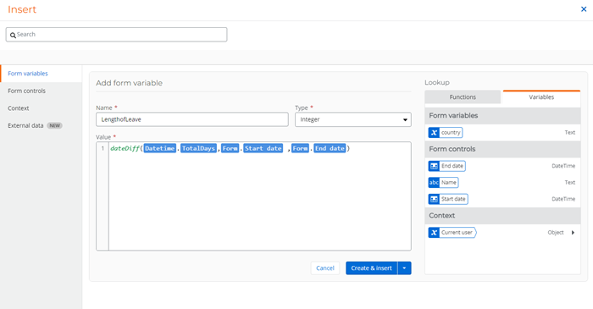This screenshot has height=309, width=593.
Task: Open the Type dropdown showing Integer
Action: point(353,119)
